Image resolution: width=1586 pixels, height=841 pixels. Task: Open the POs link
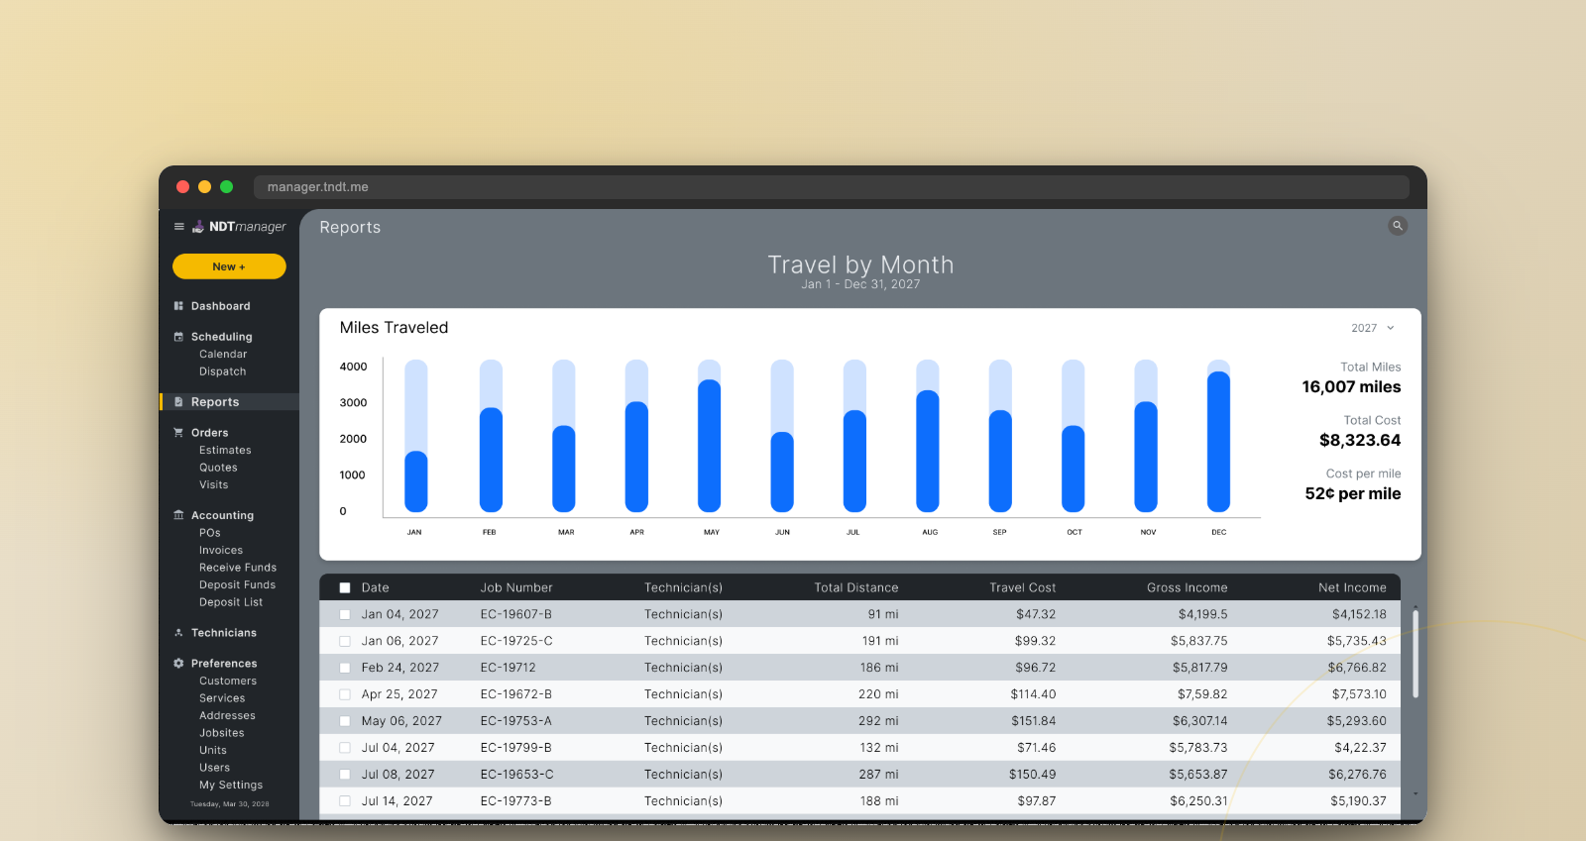(x=209, y=533)
